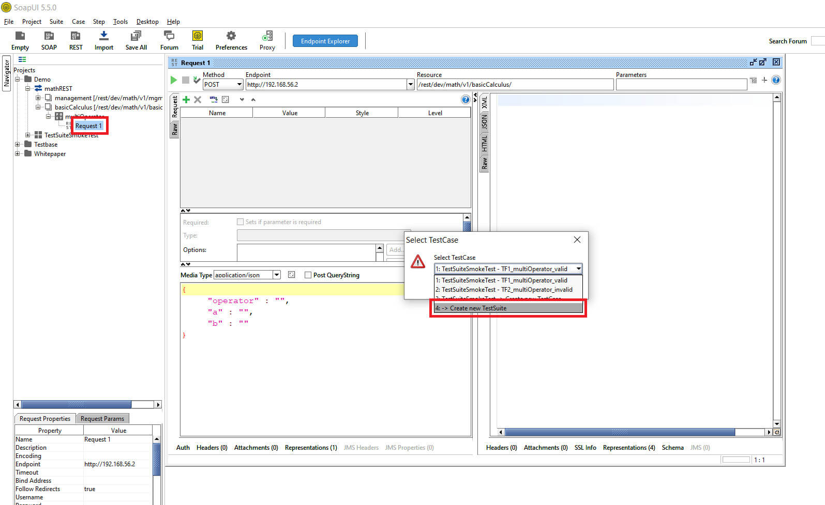The height and width of the screenshot is (505, 825).
Task: Click the gray stop request icon
Action: [185, 80]
